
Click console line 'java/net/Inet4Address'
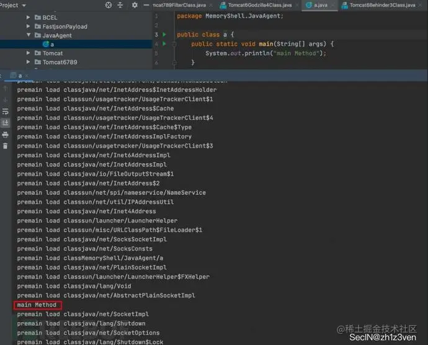pos(86,212)
